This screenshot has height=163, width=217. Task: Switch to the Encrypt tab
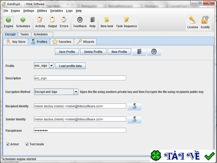(x=10, y=34)
